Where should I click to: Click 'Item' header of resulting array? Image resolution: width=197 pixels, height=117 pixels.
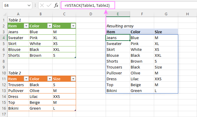[118, 32]
